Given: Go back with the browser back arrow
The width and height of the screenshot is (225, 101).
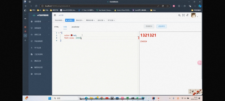Looking at the screenshot, I should click(26, 6).
